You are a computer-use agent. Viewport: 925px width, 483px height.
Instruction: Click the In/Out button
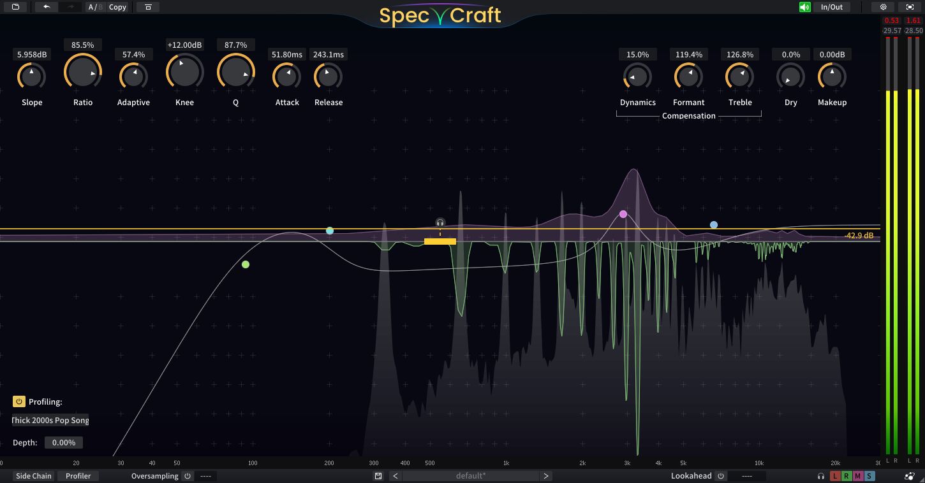tap(831, 7)
